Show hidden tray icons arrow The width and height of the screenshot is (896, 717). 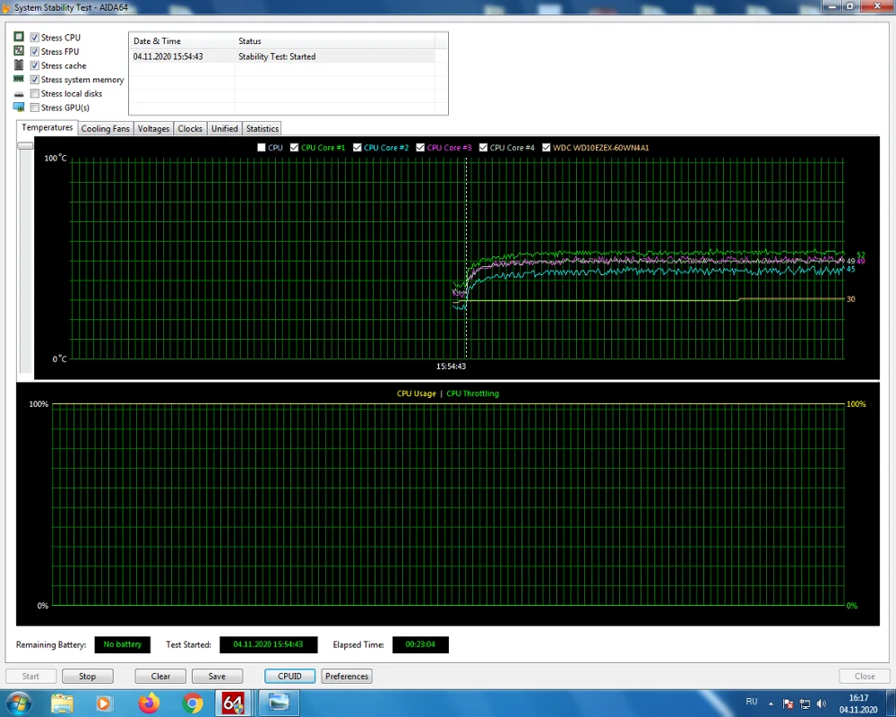tap(772, 704)
